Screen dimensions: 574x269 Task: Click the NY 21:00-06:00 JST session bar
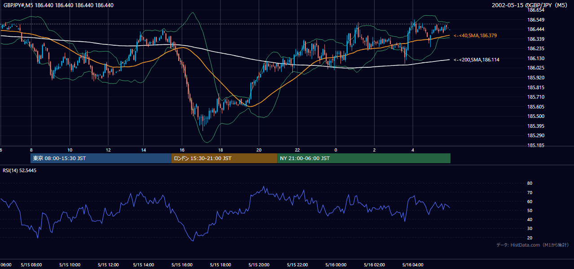pyautogui.click(x=364, y=158)
